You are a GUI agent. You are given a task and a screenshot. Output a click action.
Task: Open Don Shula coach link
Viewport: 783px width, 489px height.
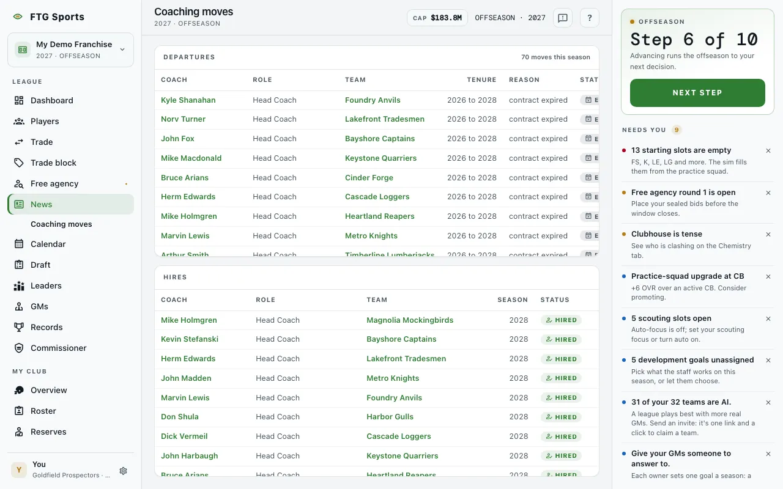pos(180,417)
